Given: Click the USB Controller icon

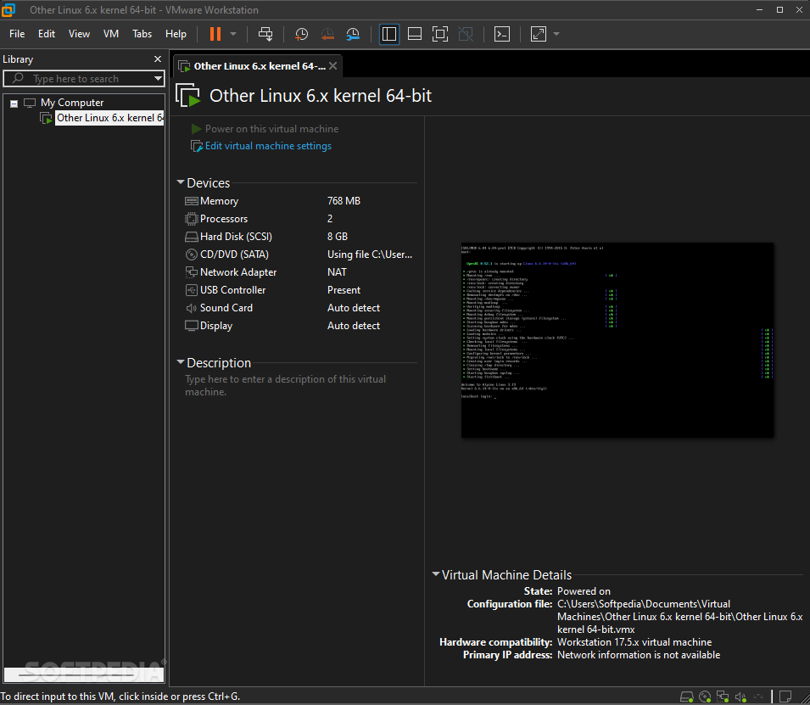Looking at the screenshot, I should click(192, 290).
